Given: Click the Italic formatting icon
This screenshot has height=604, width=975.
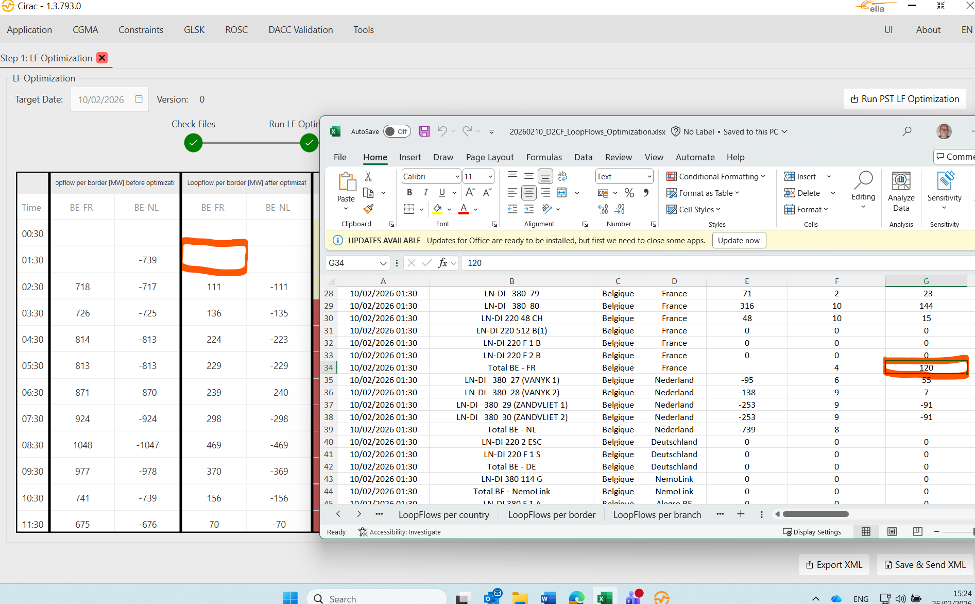Looking at the screenshot, I should (x=425, y=193).
